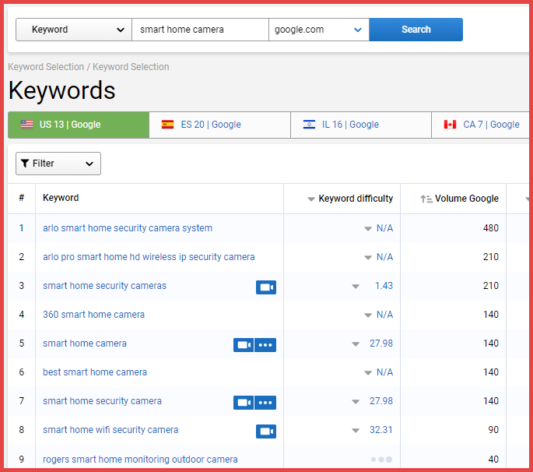Click video icon in 'smart home camera' row 5
This screenshot has height=472, width=533.
point(244,345)
